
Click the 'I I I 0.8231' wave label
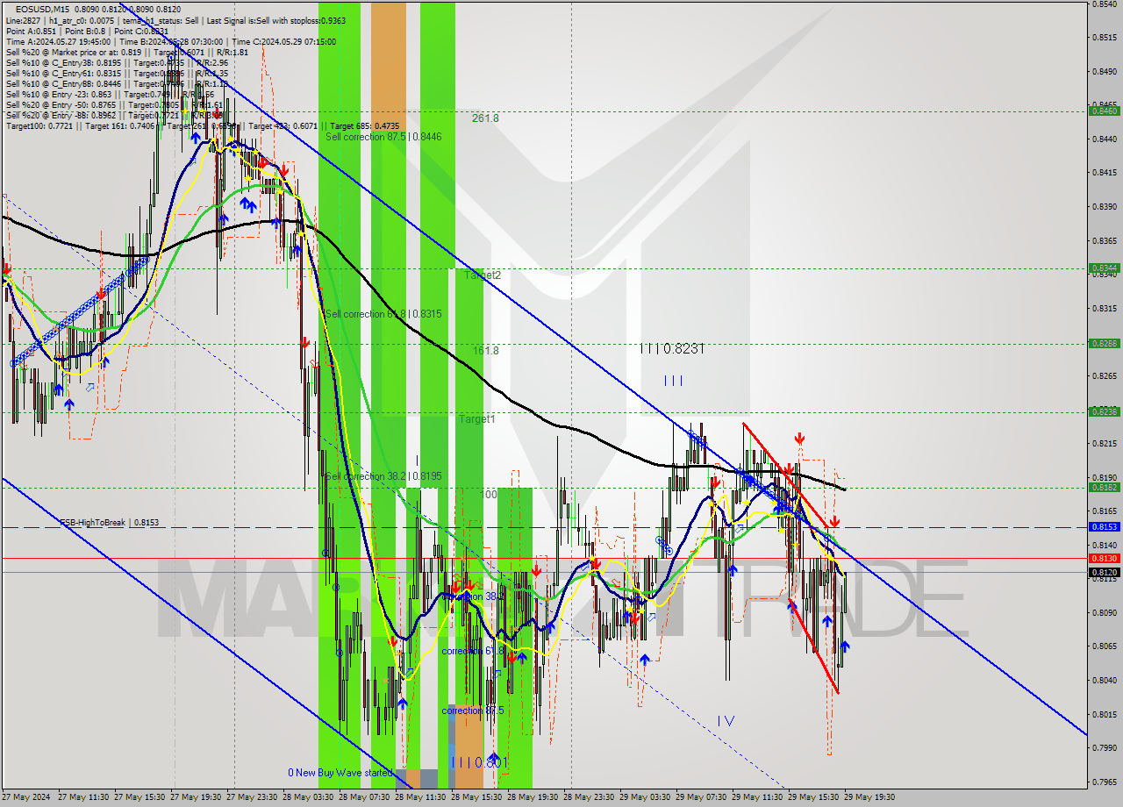click(672, 348)
